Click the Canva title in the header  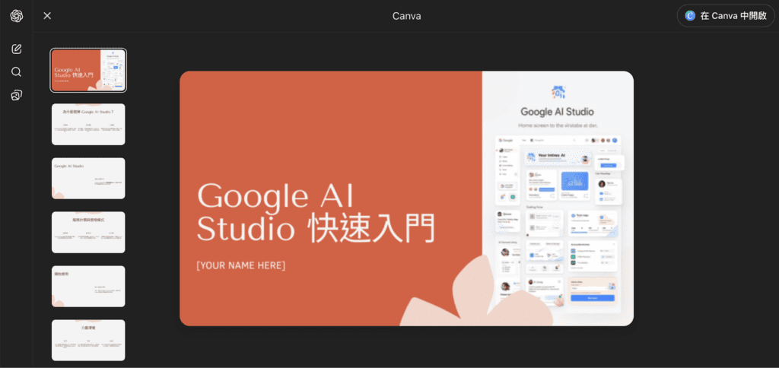(406, 16)
